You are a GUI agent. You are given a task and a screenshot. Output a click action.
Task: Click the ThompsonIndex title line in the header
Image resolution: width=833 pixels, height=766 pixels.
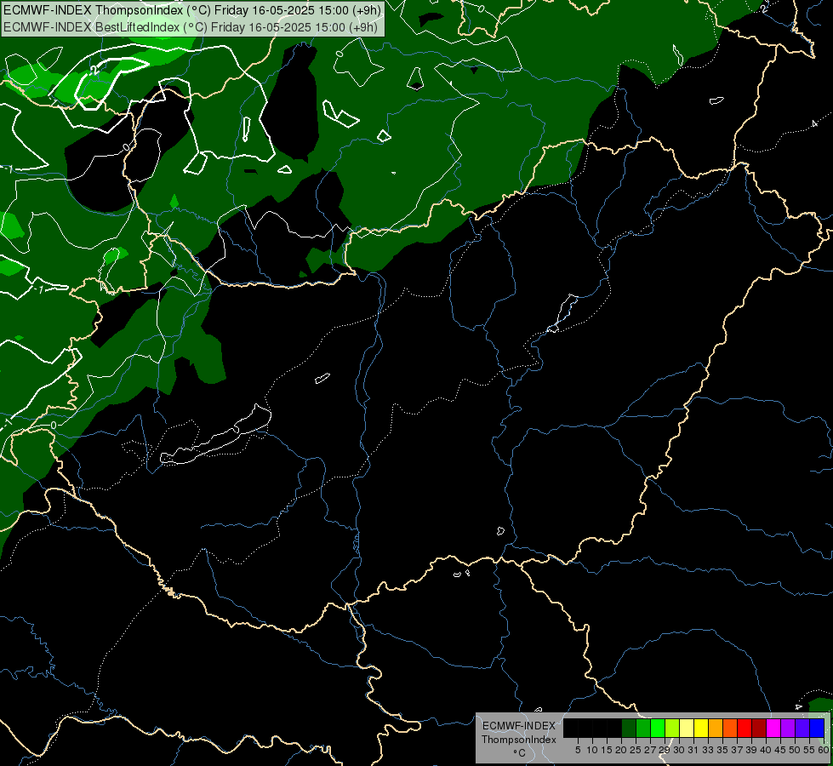click(x=191, y=10)
